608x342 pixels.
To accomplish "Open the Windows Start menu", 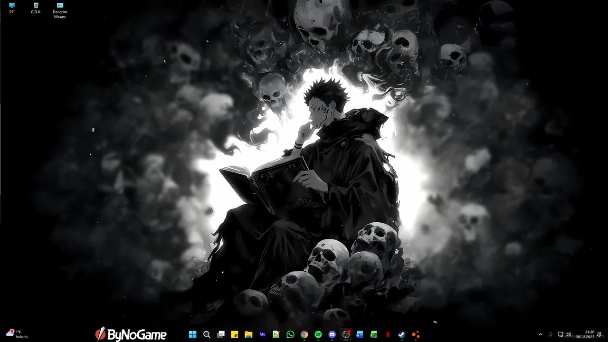I will [192, 334].
